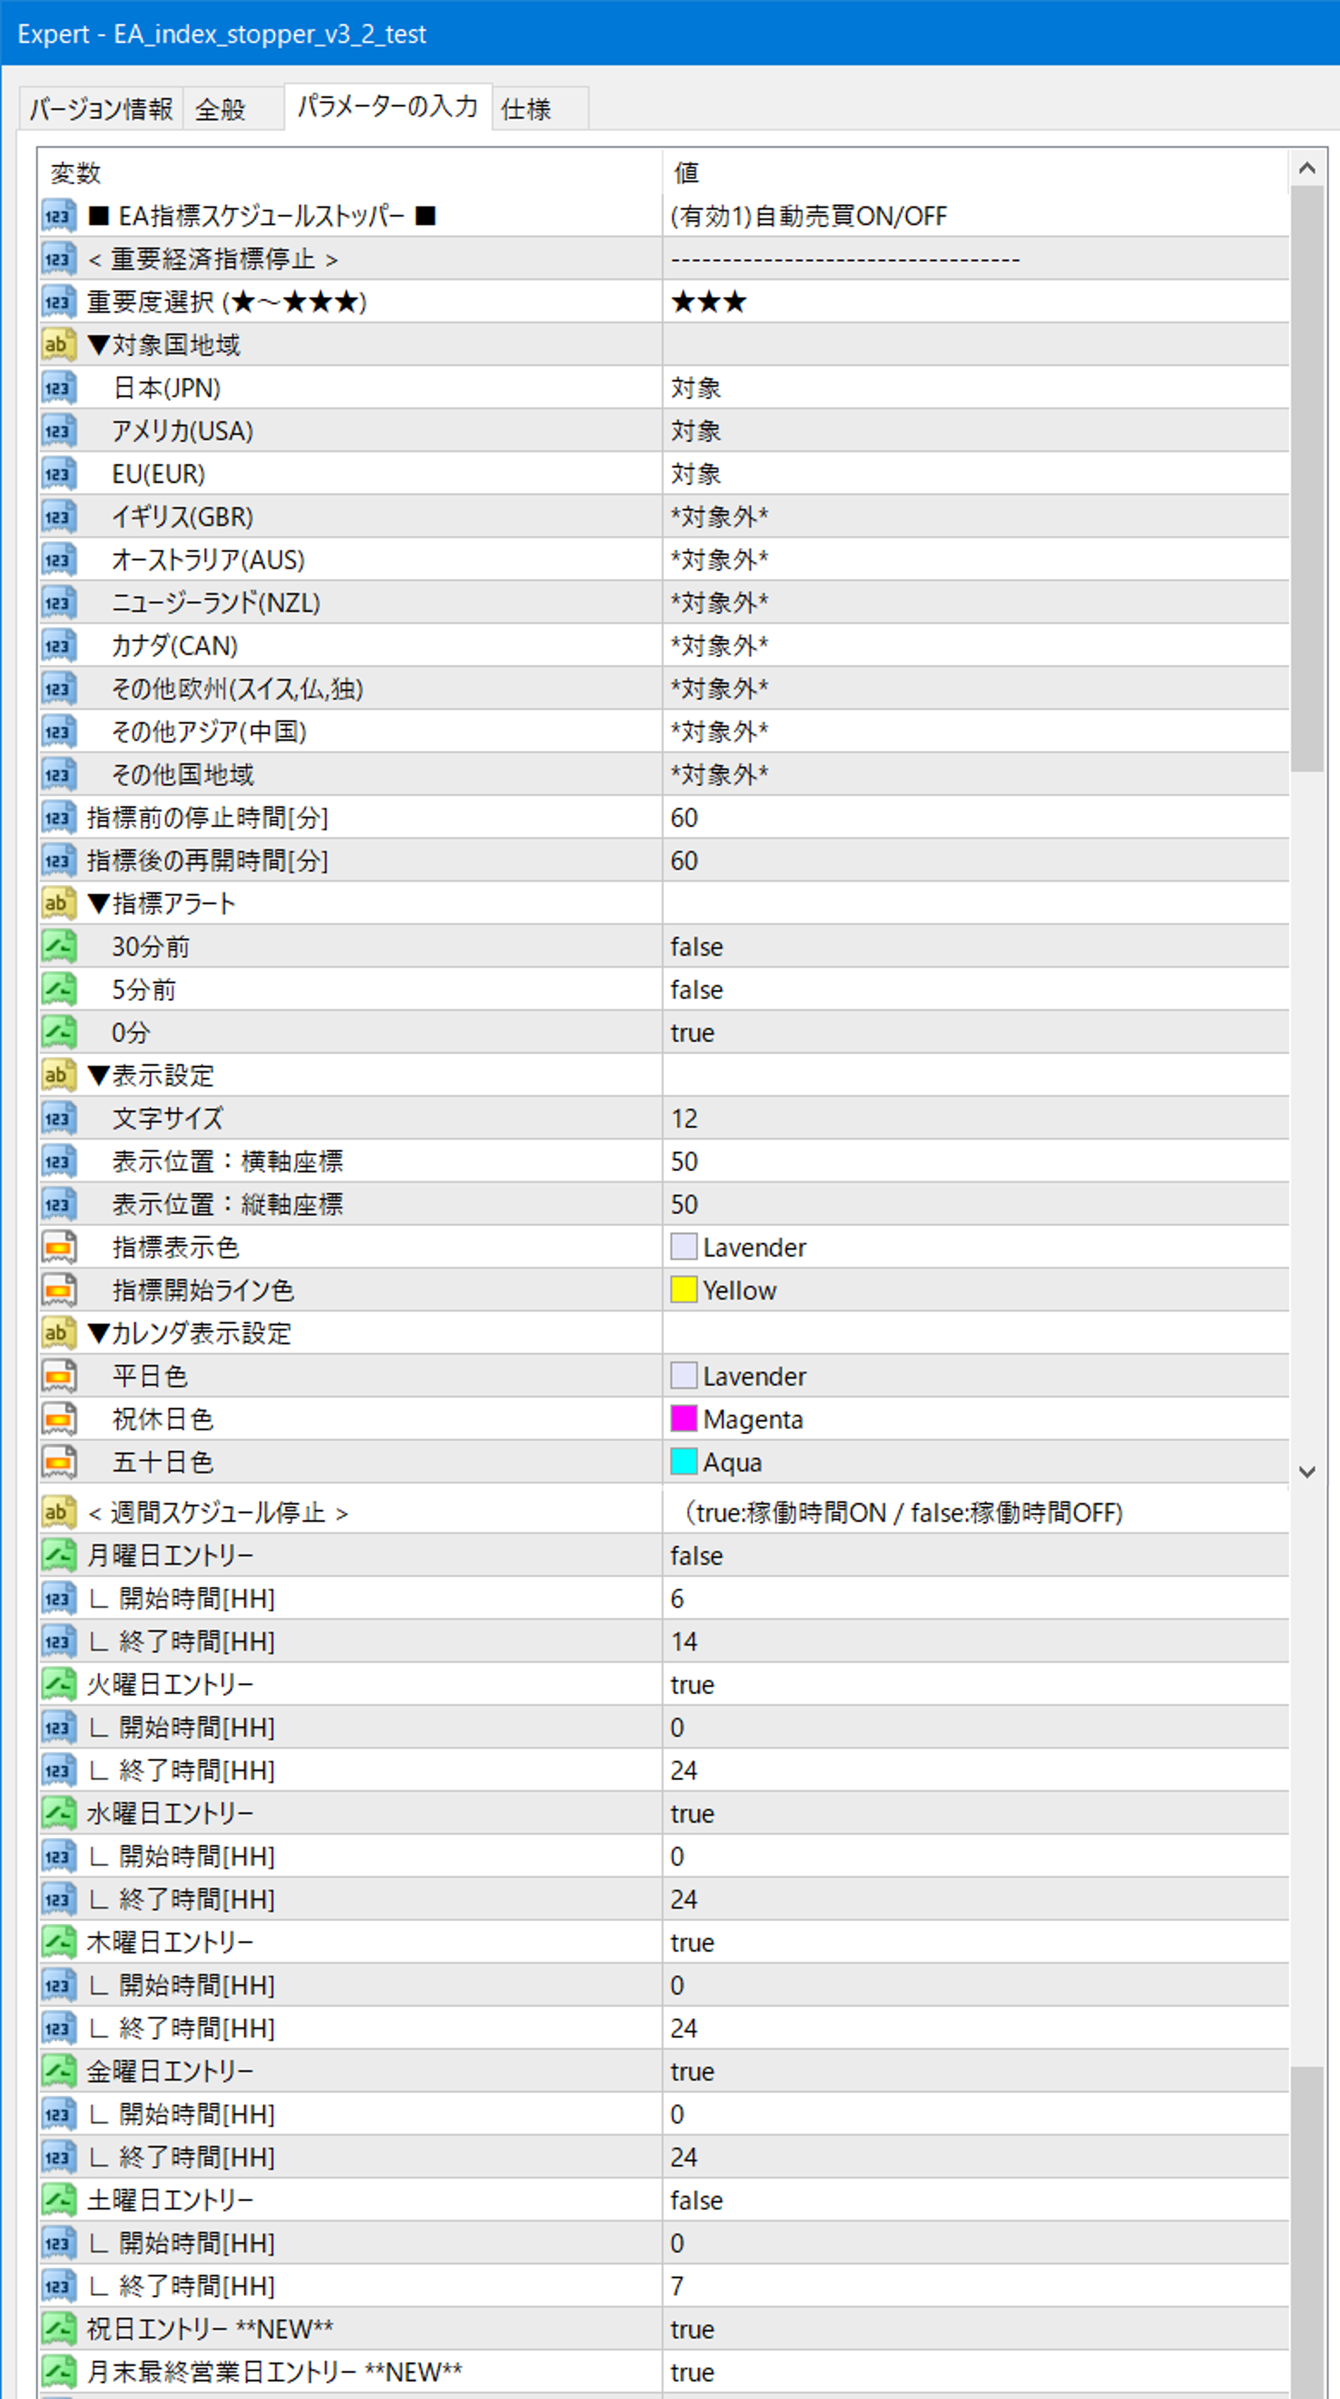
Task: Toggle 土曜日エントリー false value
Action: [x=696, y=2199]
